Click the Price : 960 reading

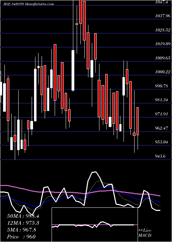click(x=21, y=237)
